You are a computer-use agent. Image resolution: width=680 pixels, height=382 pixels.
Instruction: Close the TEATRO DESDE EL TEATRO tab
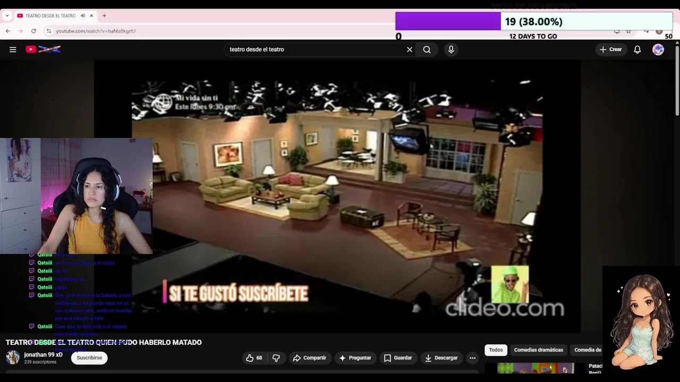(91, 15)
